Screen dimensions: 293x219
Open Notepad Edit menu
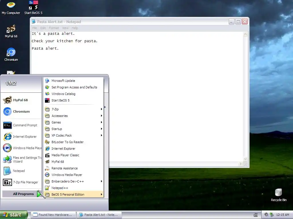tap(43, 28)
